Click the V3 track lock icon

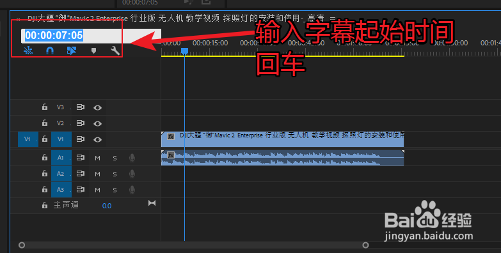(45, 107)
